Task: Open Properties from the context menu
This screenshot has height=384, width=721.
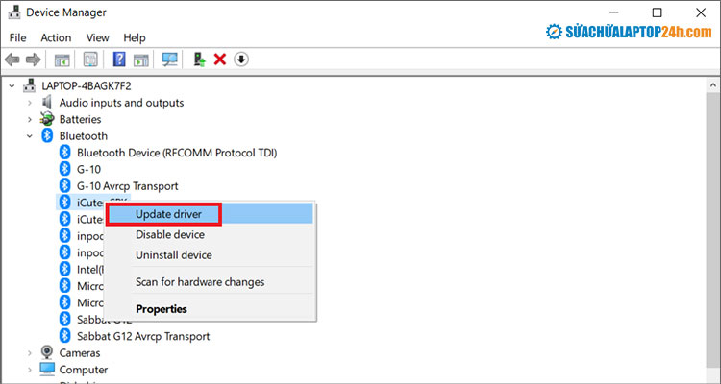Action: (x=162, y=309)
